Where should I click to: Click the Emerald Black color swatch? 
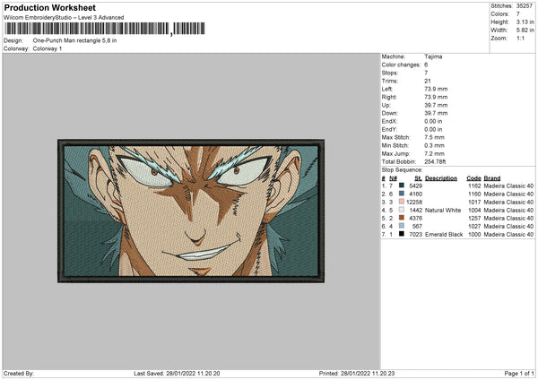point(402,234)
